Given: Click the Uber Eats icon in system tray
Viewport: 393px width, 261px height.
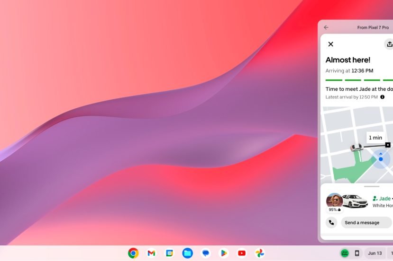Looking at the screenshot, I should pos(345,253).
